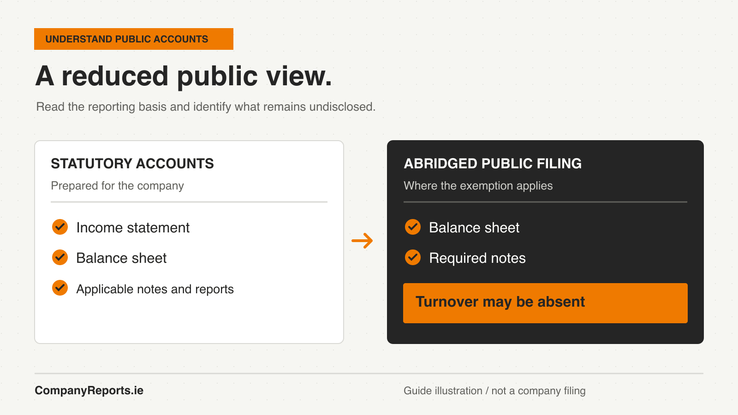This screenshot has height=415, width=738.
Task: Click the check icon beside Income statement
Action: pyautogui.click(x=60, y=227)
